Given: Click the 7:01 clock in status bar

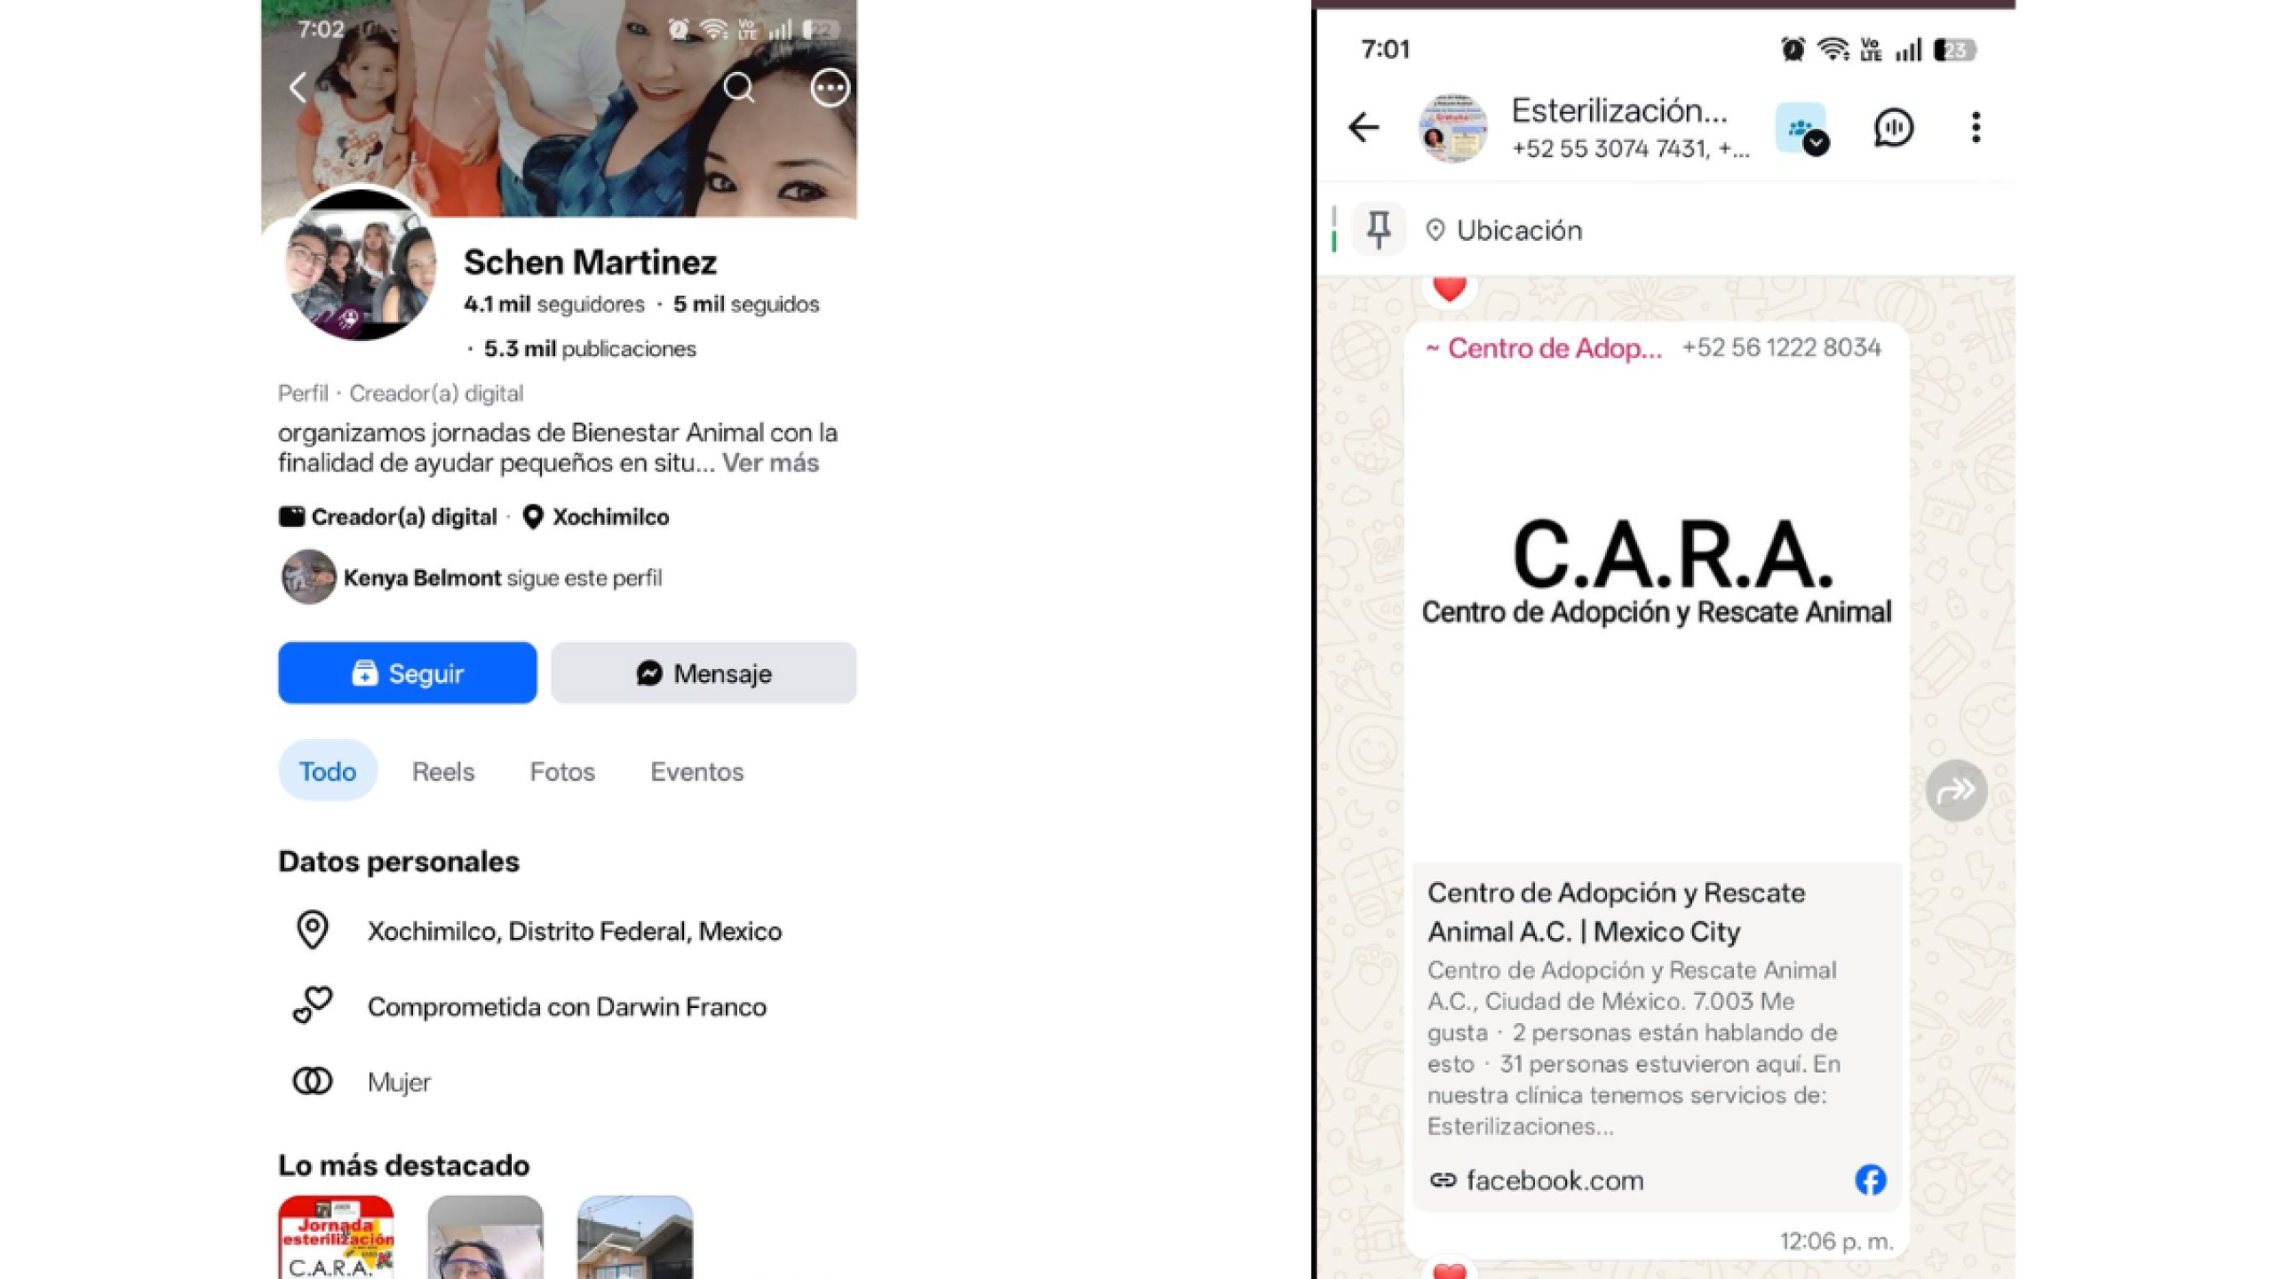Looking at the screenshot, I should pyautogui.click(x=1385, y=50).
